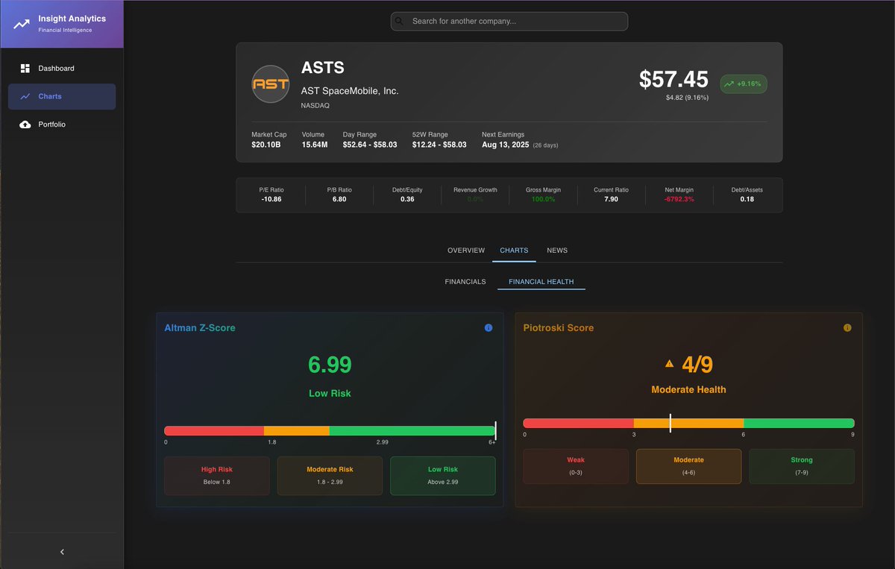The height and width of the screenshot is (569, 895).
Task: Click the ASTS ticker heading
Action: (x=323, y=68)
